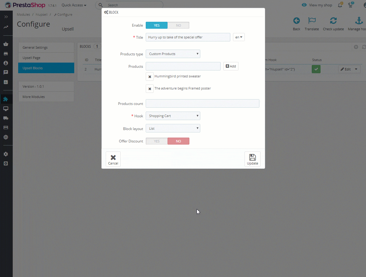This screenshot has width=366, height=277.
Task: Click the Status column header
Action: tap(317, 60)
